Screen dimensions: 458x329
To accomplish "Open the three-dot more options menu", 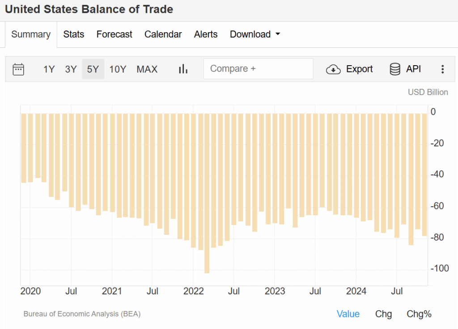I will click(x=442, y=69).
